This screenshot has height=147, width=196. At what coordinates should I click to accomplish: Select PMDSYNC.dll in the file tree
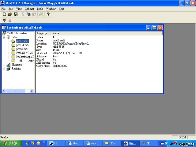tap(25, 53)
